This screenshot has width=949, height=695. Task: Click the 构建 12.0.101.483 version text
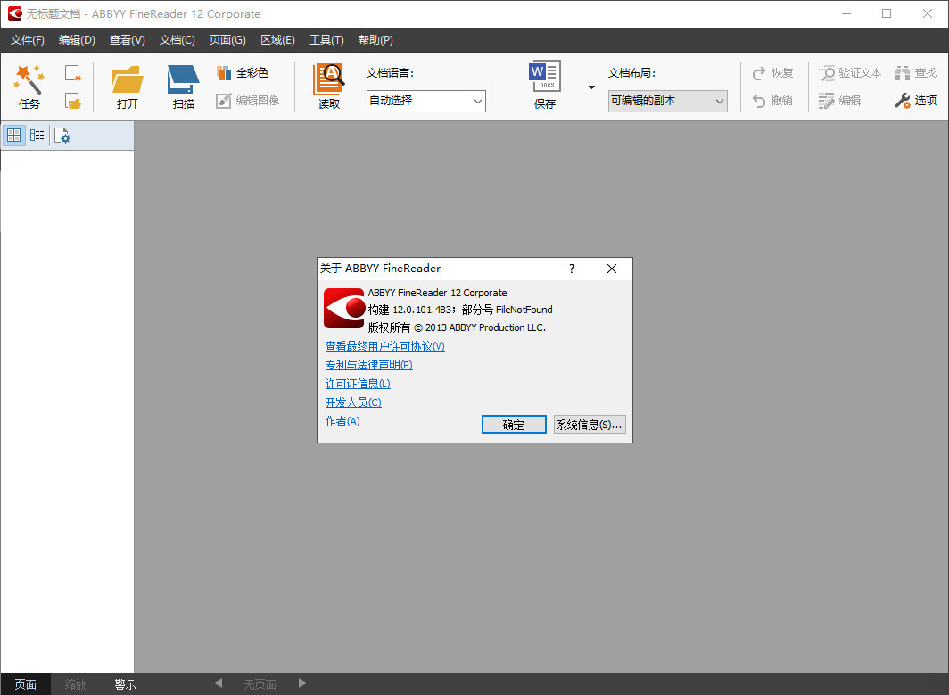pos(409,310)
